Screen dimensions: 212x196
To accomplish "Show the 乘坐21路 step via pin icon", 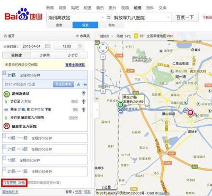I will pos(84,110).
